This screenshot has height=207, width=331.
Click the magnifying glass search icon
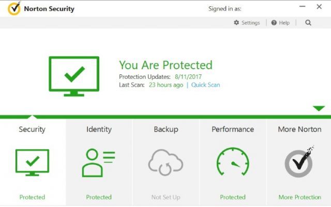click(308, 23)
